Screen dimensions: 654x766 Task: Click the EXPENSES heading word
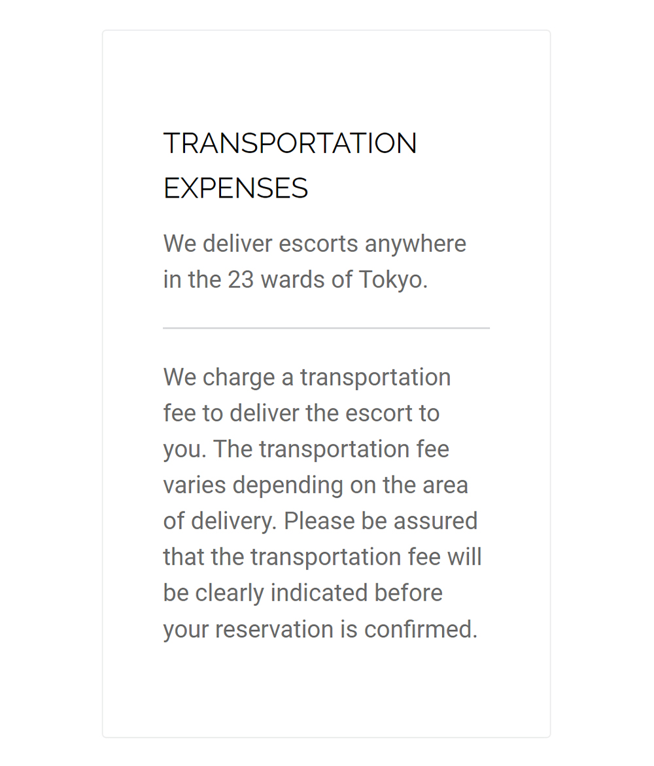click(236, 188)
